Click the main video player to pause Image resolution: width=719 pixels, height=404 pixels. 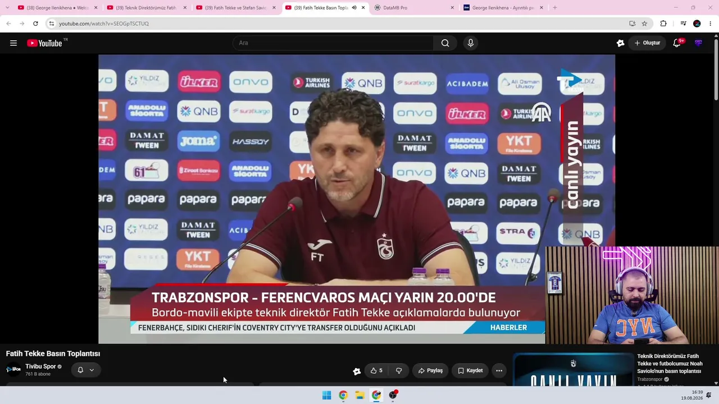[357, 199]
